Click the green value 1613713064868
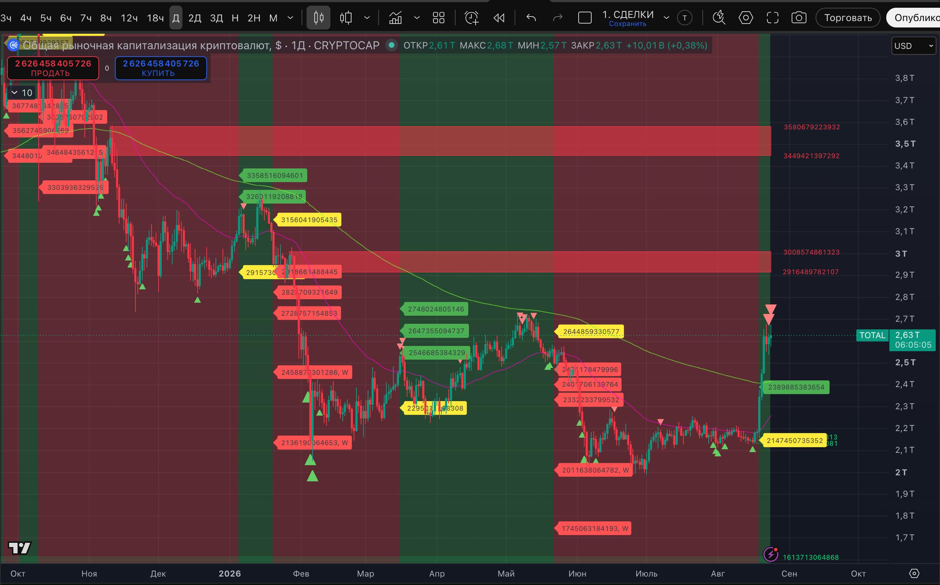 [x=811, y=557]
